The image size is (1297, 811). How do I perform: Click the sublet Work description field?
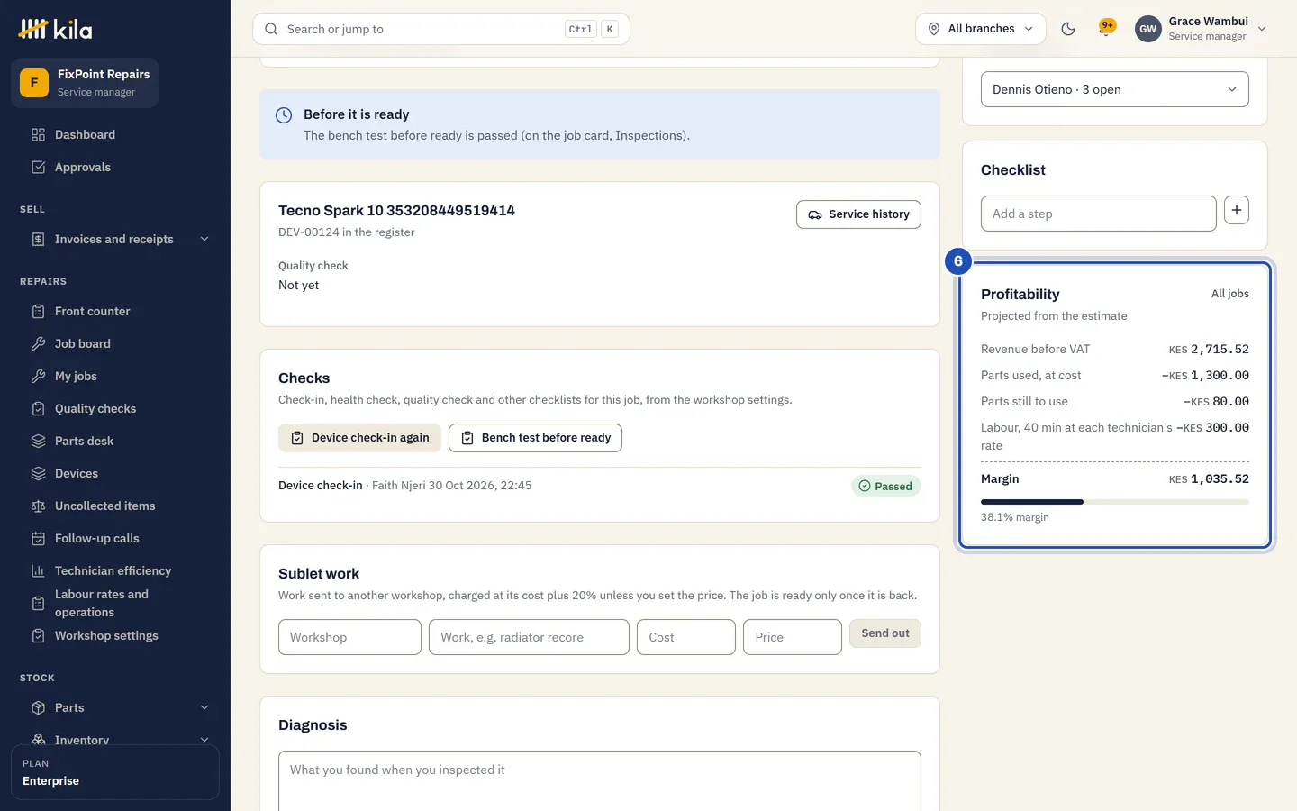coord(529,637)
